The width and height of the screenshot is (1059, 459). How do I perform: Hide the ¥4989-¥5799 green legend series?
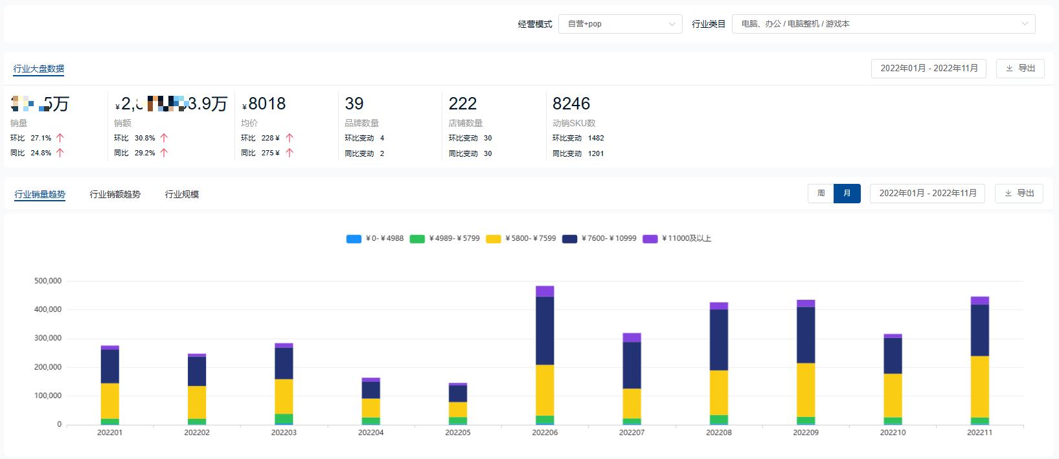pos(445,239)
